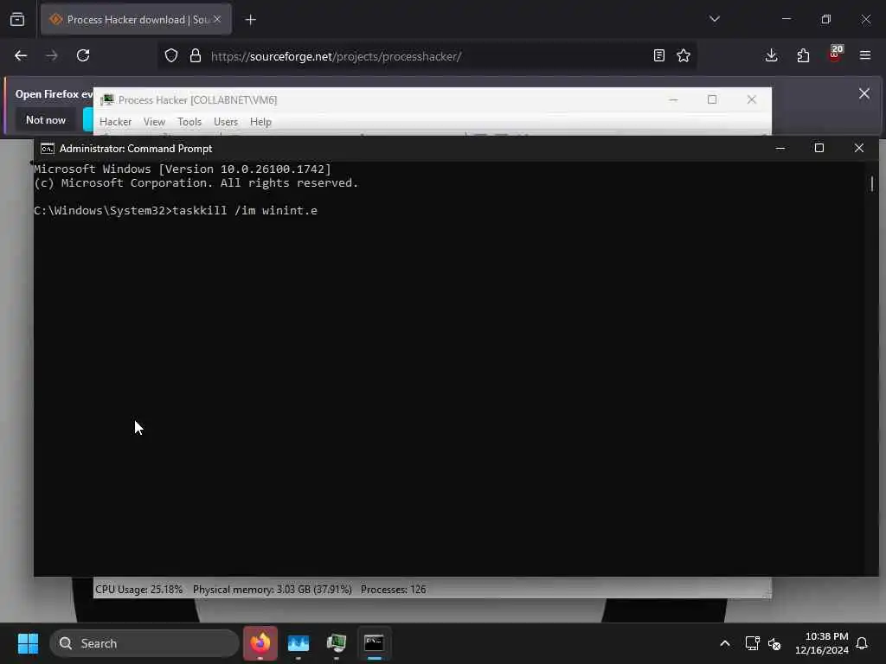This screenshot has height=664, width=886.
Task: Click the taskbar Search box
Action: pos(144,643)
